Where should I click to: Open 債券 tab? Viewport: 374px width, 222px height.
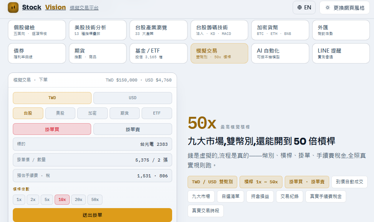[x=37, y=53]
